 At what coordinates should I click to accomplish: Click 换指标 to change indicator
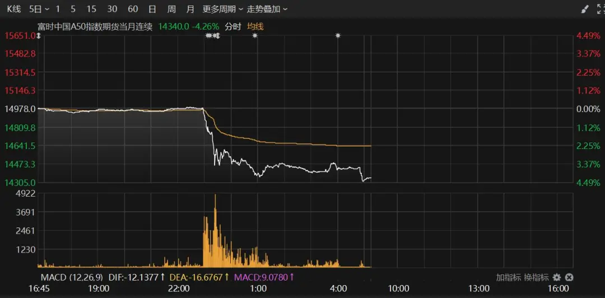(536, 277)
